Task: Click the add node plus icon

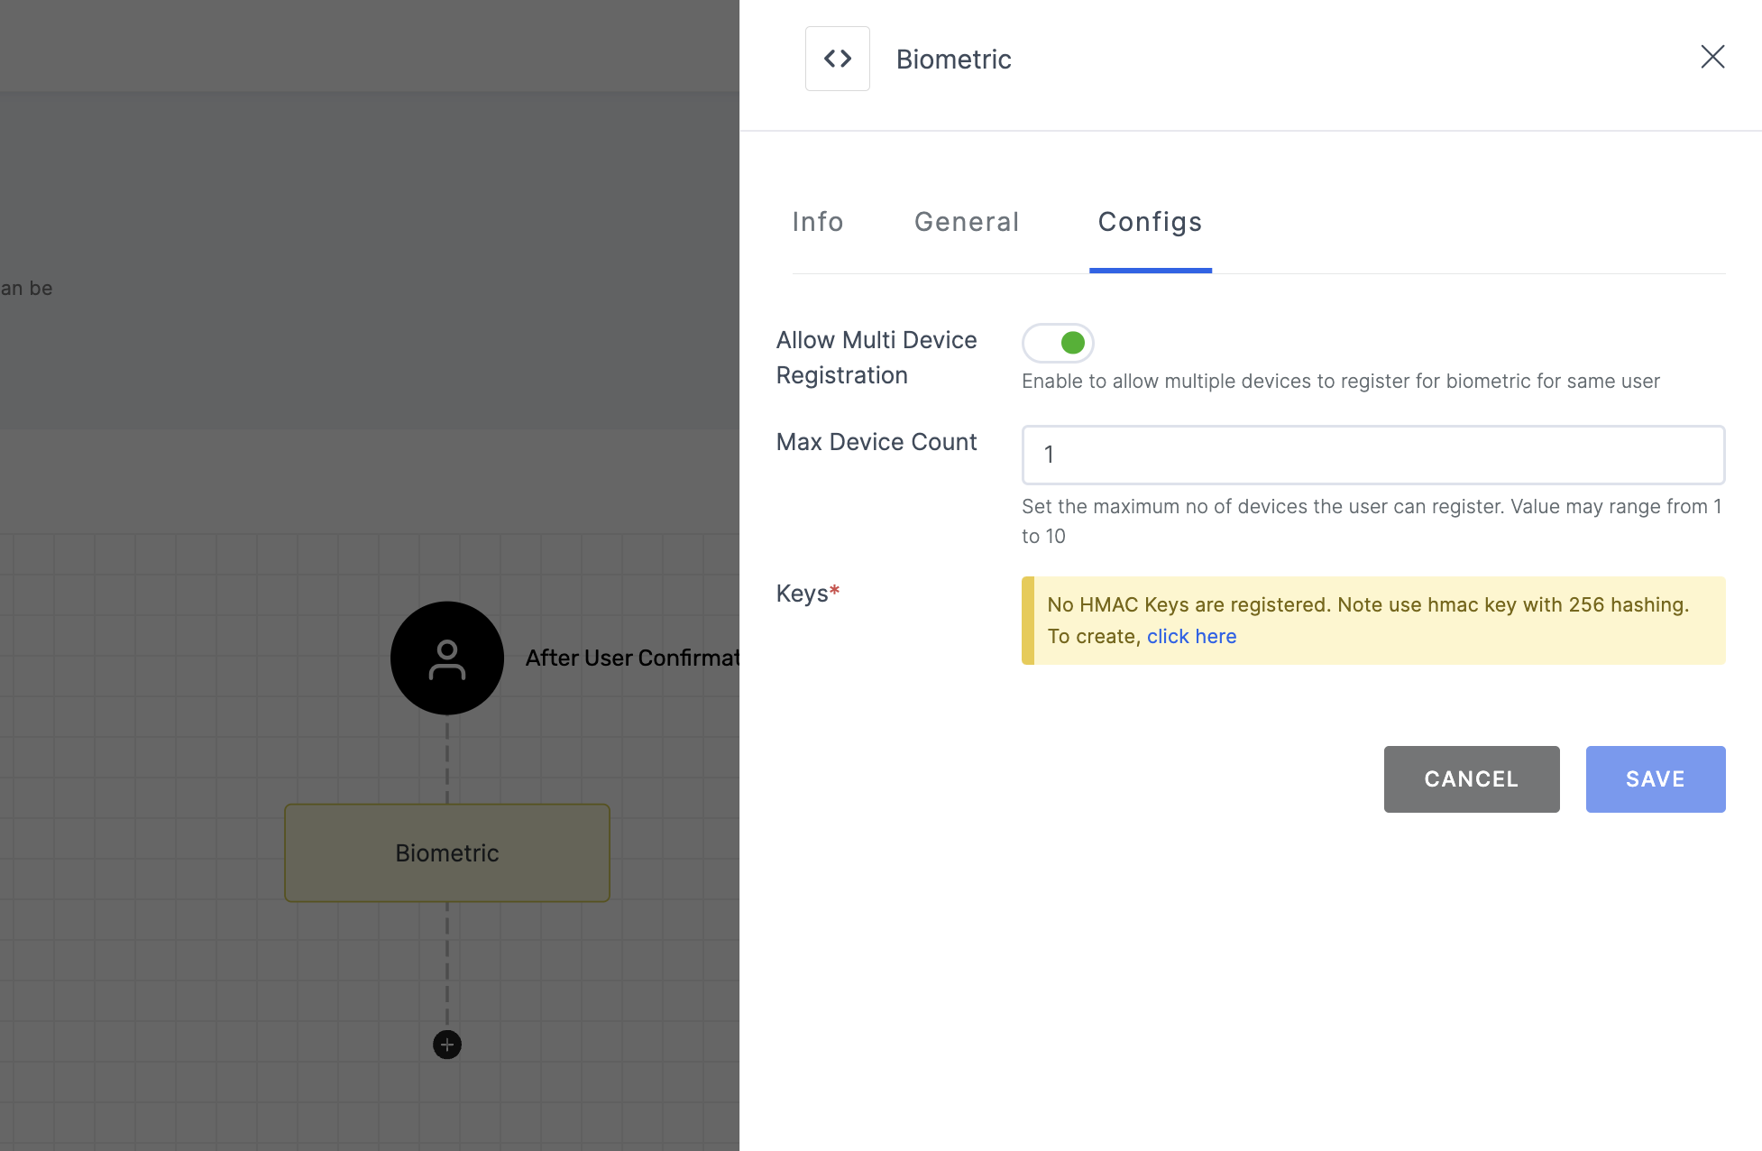Action: coord(447,1043)
